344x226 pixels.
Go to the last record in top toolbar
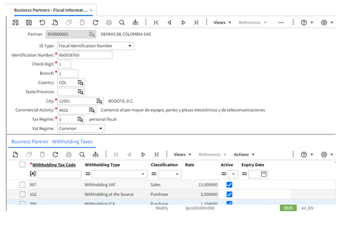tap(196, 23)
